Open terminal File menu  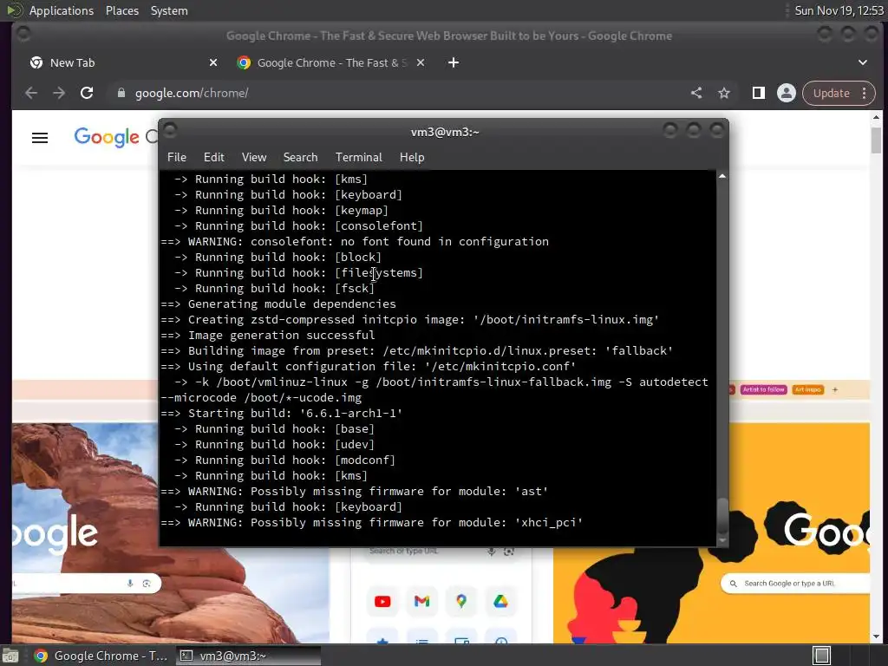pyautogui.click(x=177, y=158)
